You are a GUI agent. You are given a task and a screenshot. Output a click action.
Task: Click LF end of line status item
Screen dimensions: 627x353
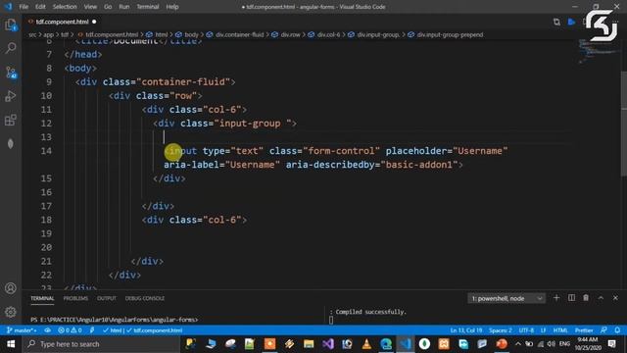[x=543, y=330]
